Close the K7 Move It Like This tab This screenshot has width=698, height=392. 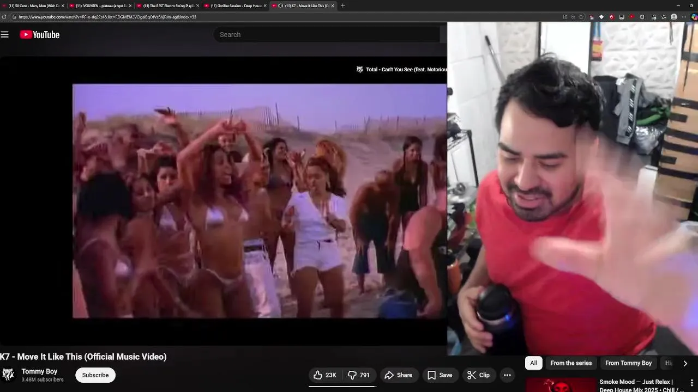(333, 5)
